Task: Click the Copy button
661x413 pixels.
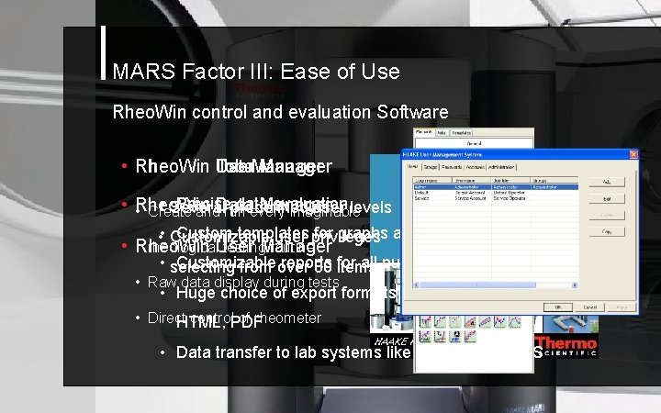Action: (607, 232)
